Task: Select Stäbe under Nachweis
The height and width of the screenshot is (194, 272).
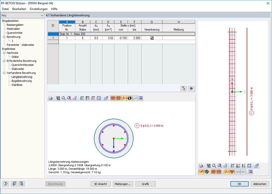Action: pyautogui.click(x=15, y=57)
